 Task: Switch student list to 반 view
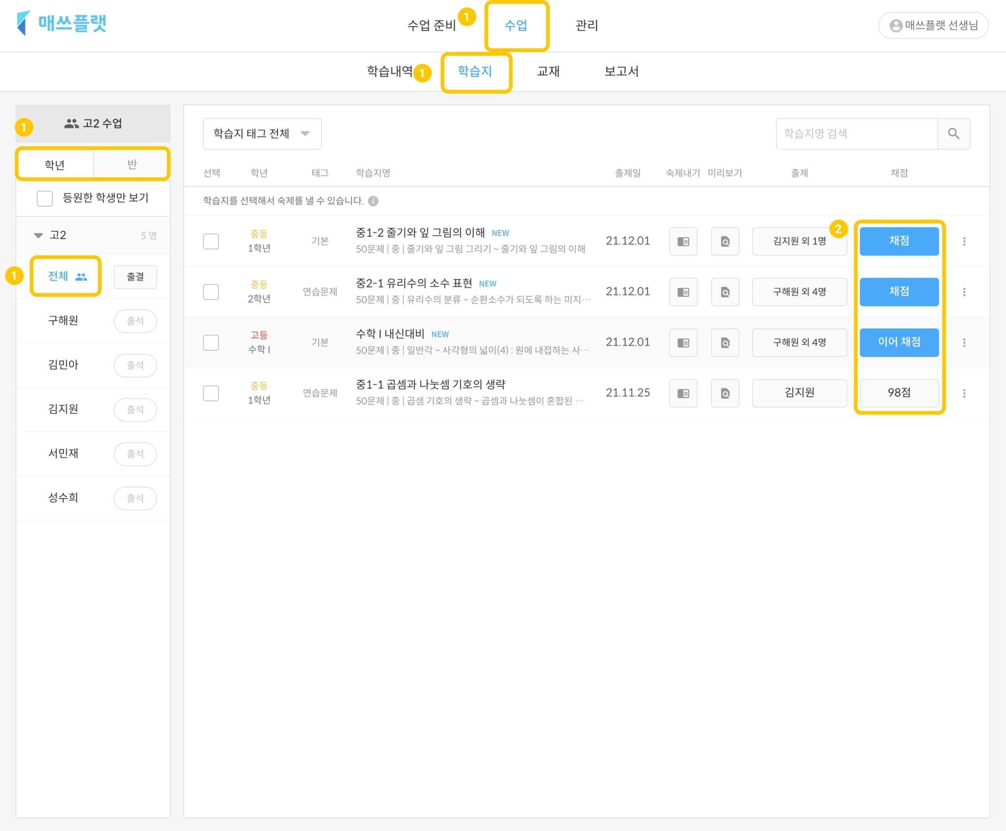(132, 164)
